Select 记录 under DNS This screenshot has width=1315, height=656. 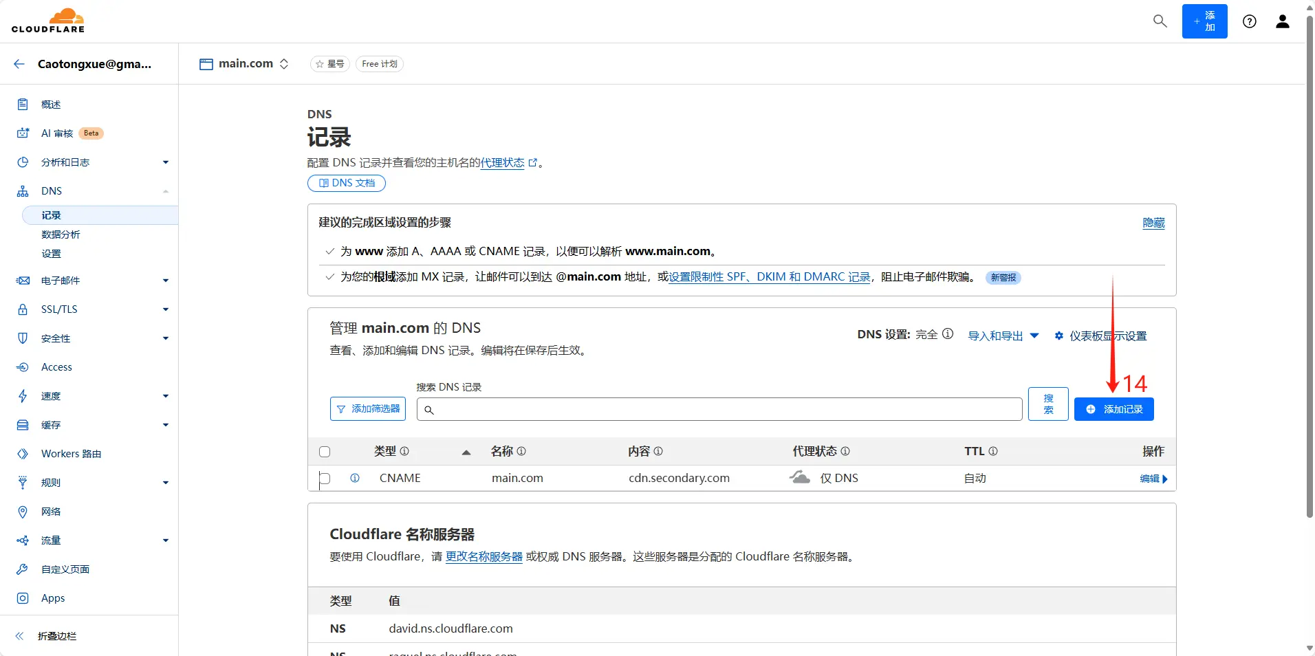coord(100,215)
